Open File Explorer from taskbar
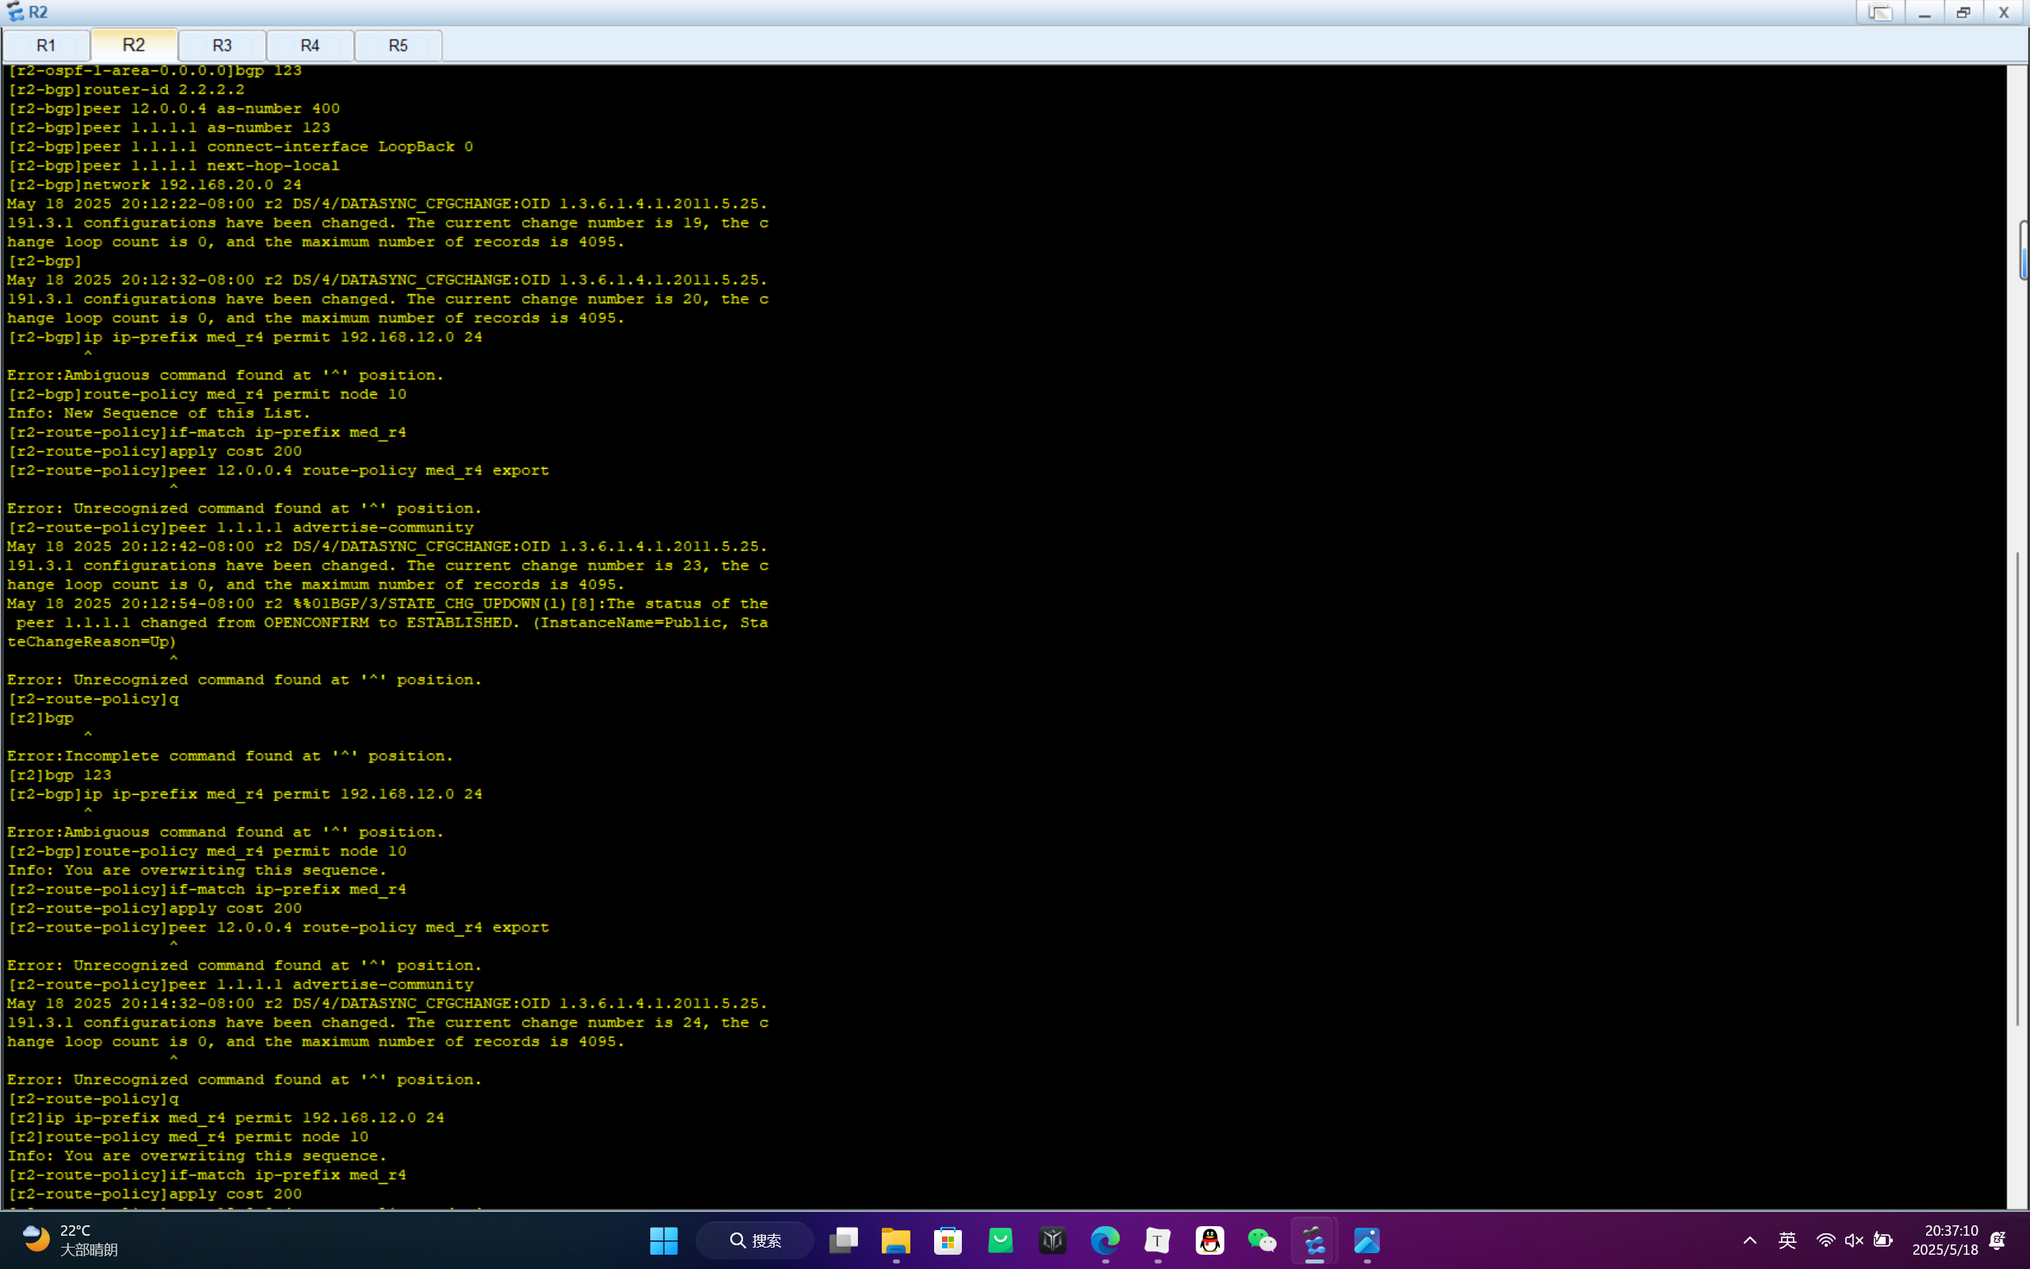Screen dimensions: 2030x1269 pos(895,1240)
